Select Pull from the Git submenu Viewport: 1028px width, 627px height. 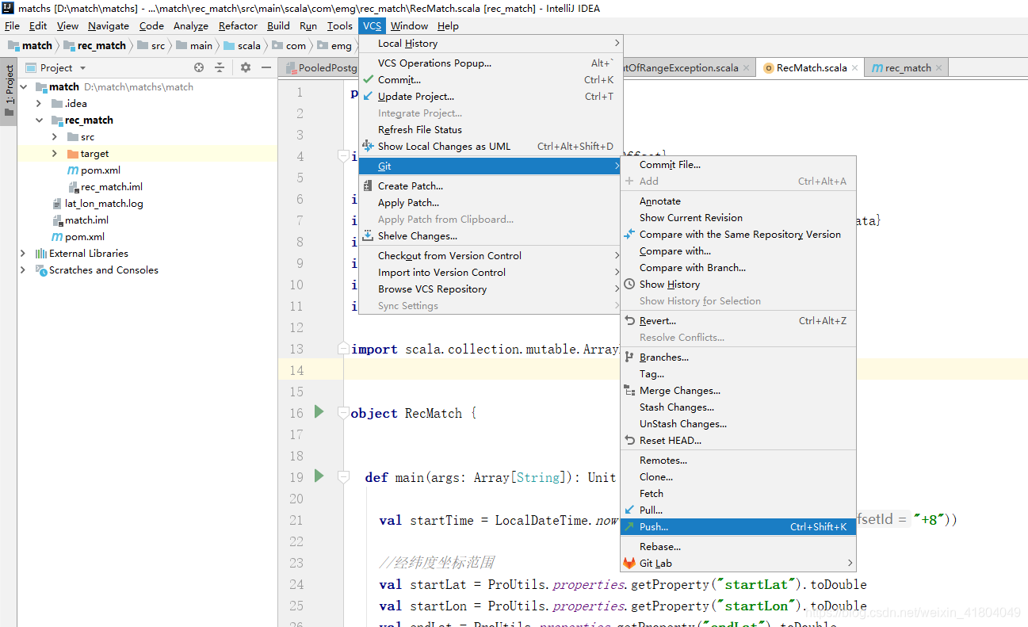coord(738,510)
